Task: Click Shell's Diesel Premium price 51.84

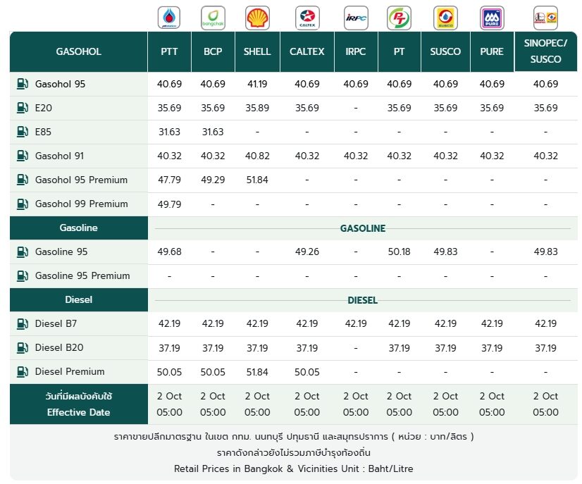Action: coord(257,372)
